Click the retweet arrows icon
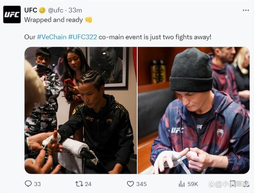This screenshot has height=193, width=254. (x=79, y=184)
